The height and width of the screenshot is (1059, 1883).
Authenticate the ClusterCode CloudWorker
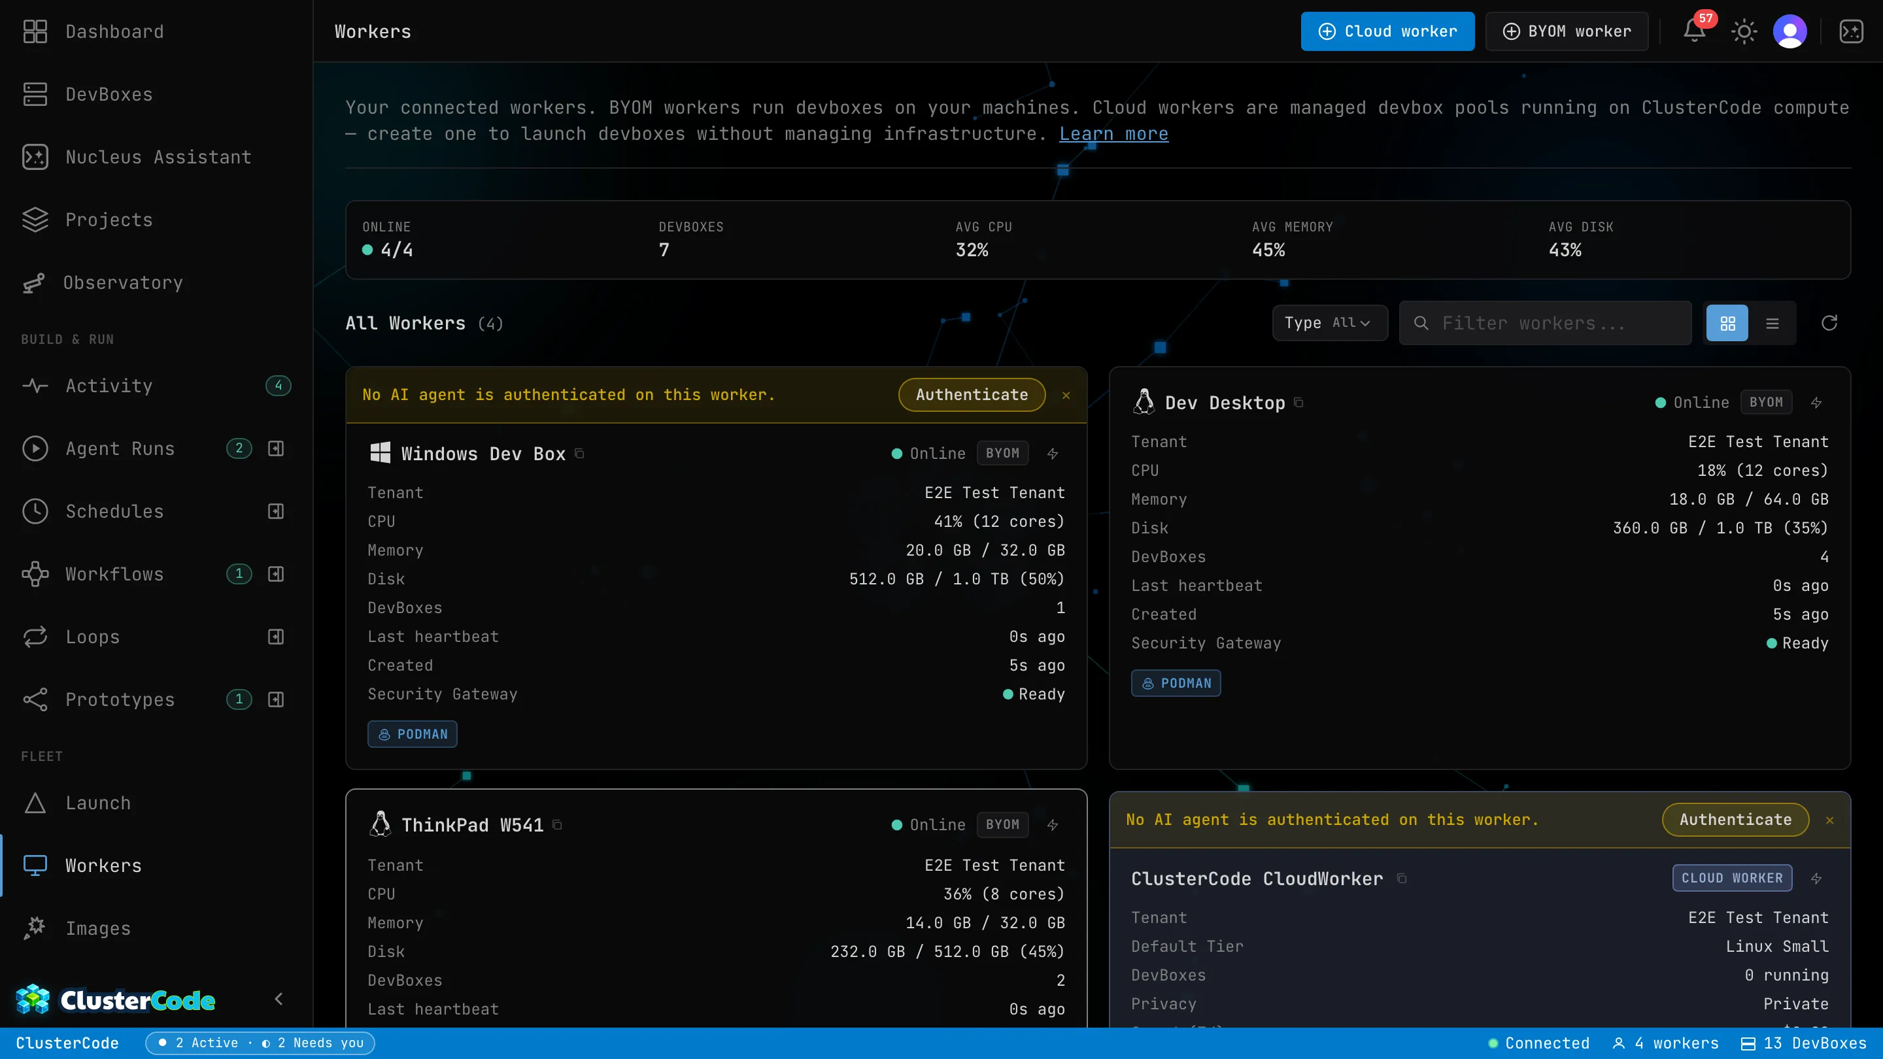(x=1735, y=820)
